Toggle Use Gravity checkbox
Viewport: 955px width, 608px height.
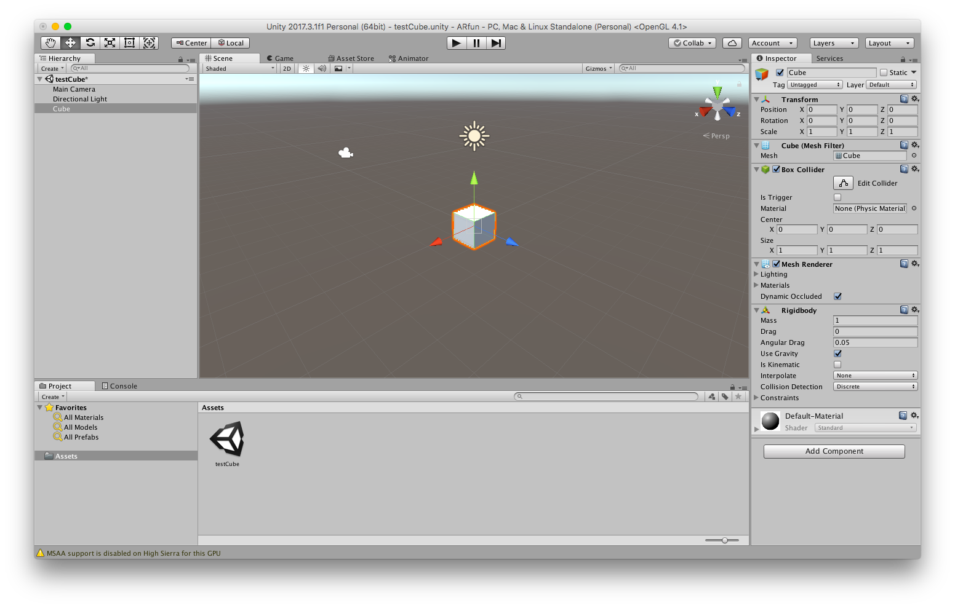coord(837,353)
